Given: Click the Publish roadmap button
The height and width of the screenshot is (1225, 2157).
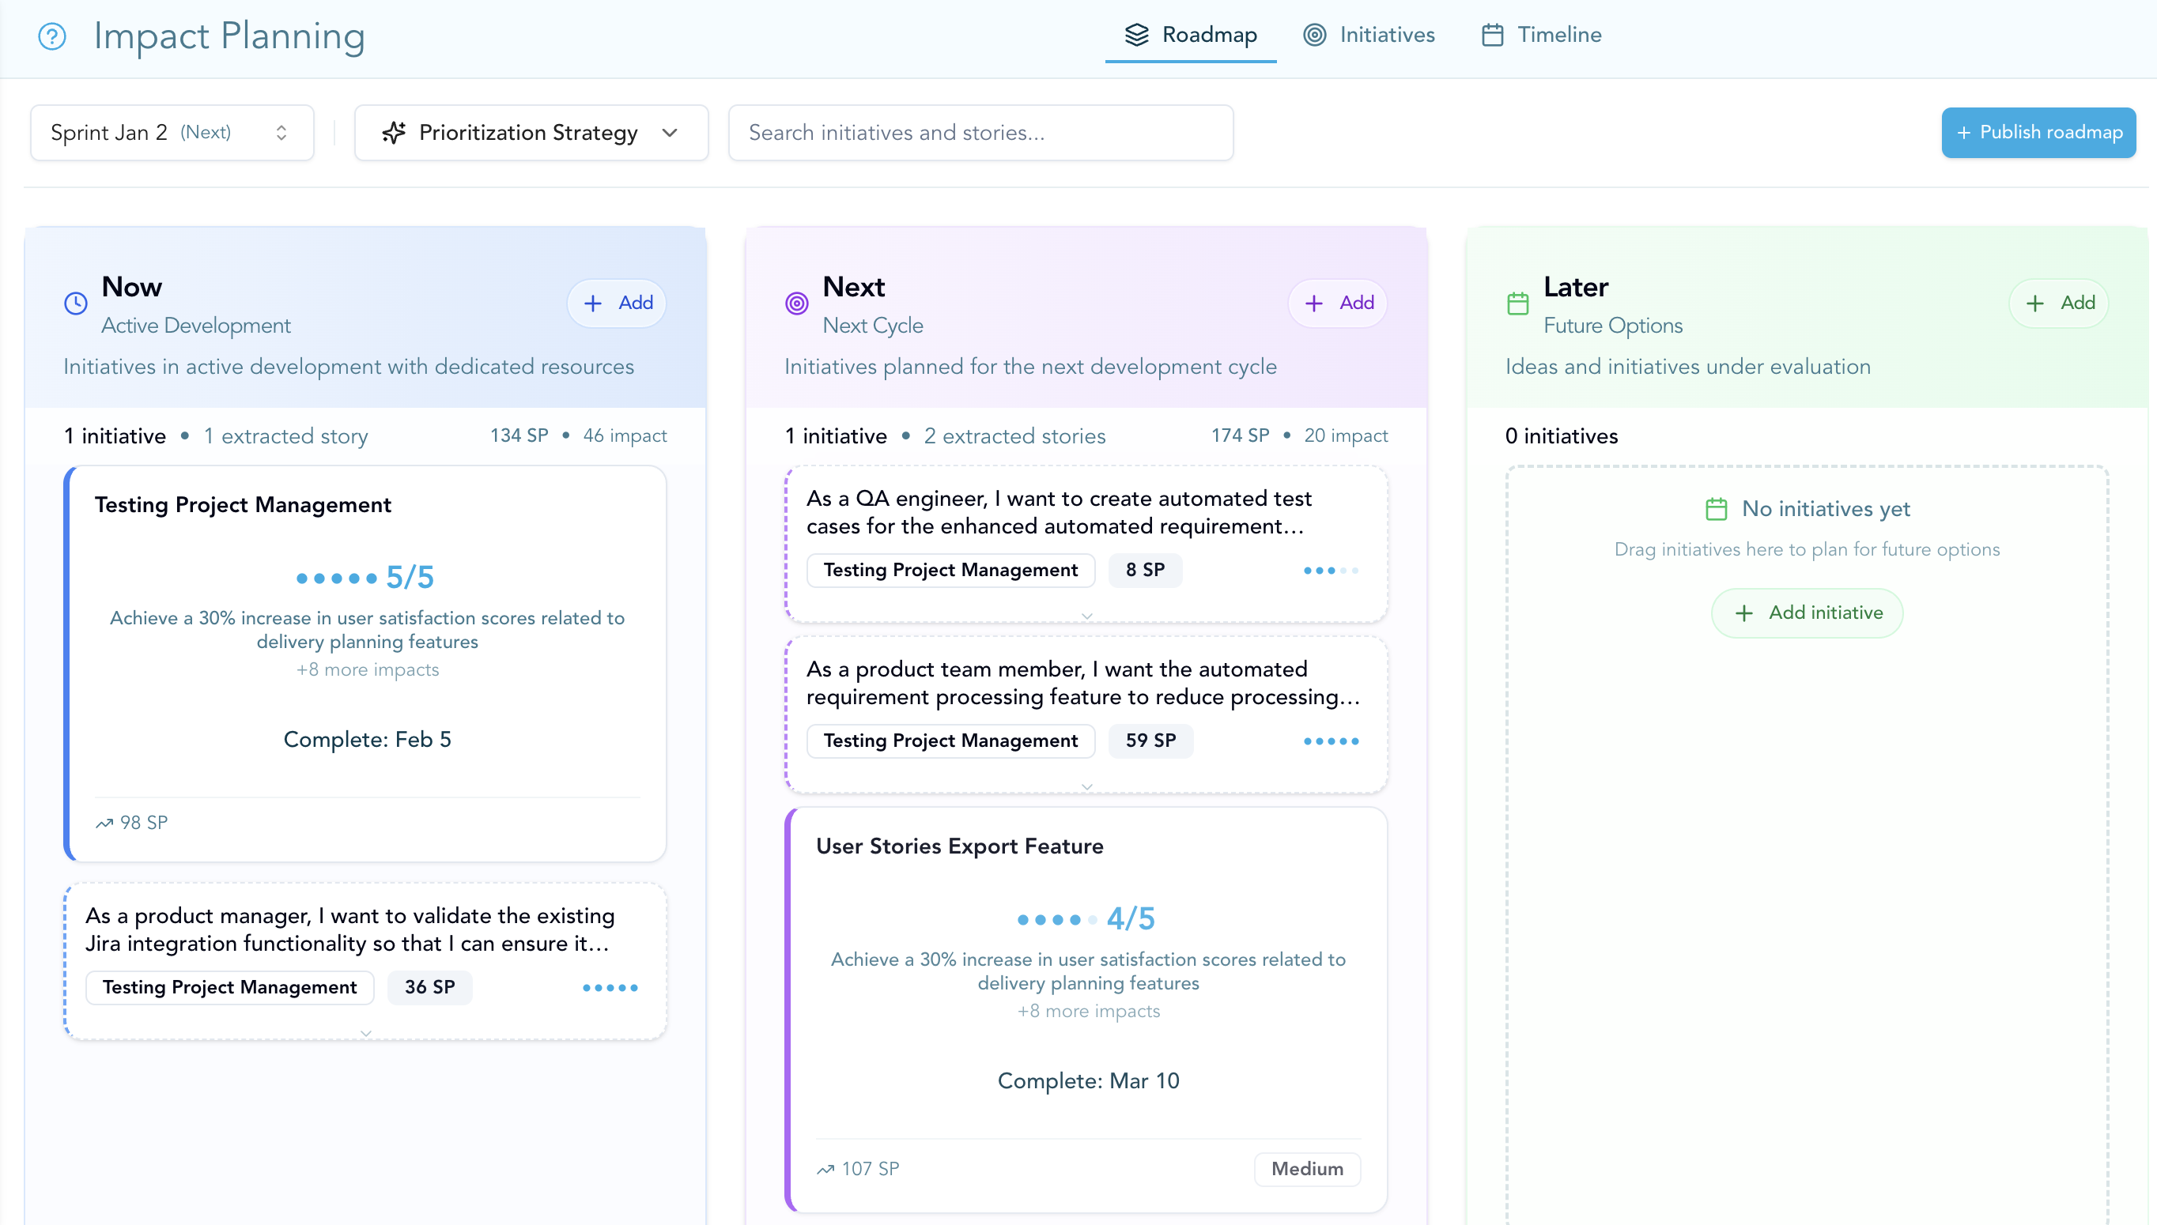Looking at the screenshot, I should click(x=2038, y=132).
